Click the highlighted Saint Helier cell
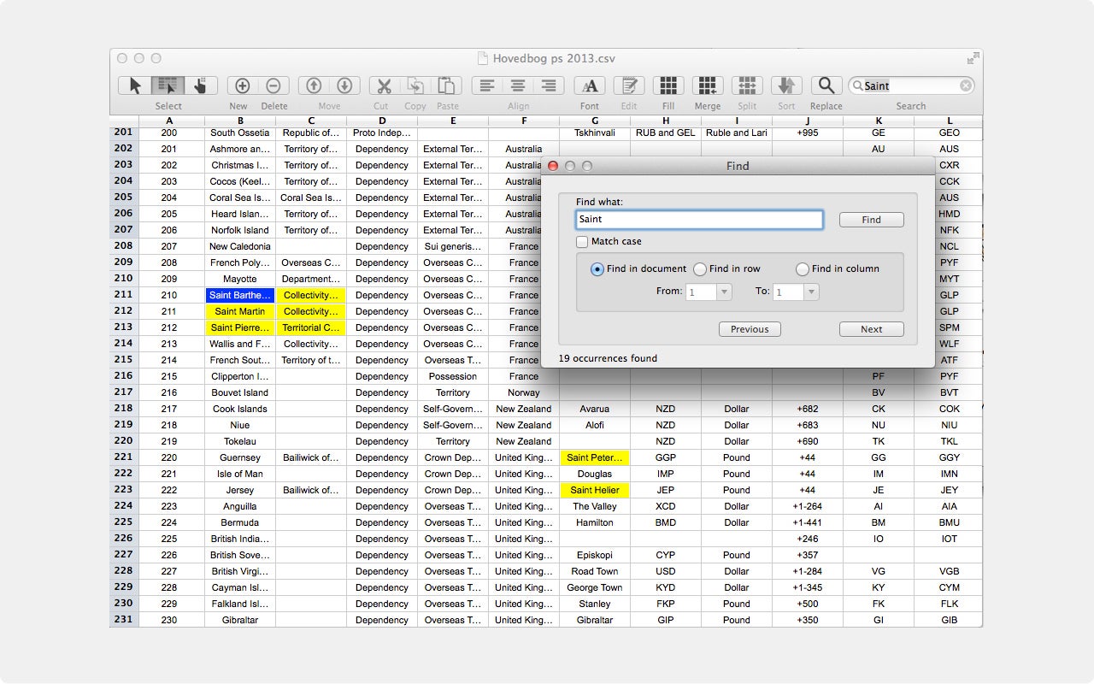 tap(595, 491)
